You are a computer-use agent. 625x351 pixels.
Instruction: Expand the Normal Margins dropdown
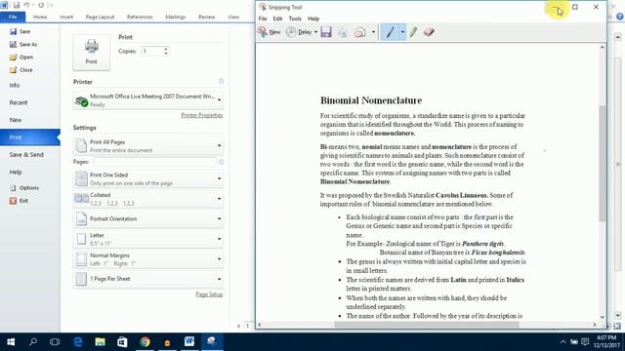click(x=147, y=259)
